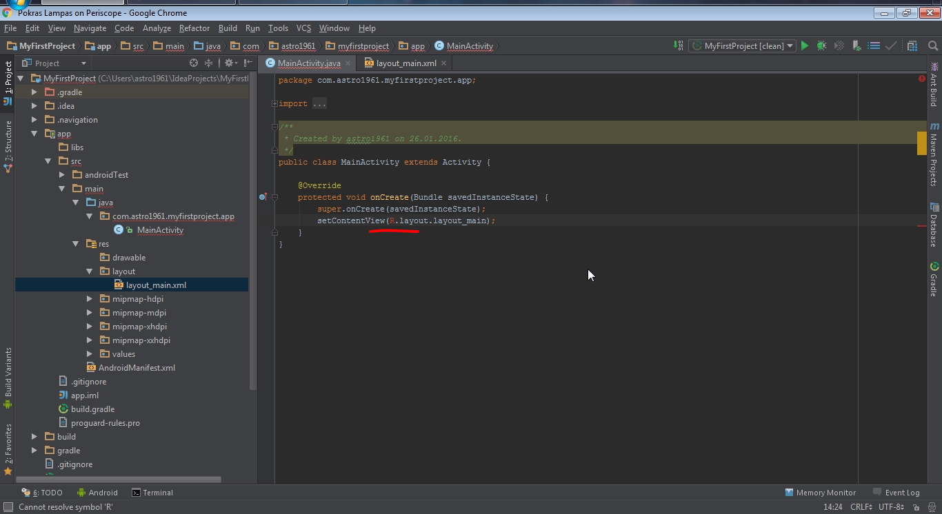The image size is (942, 514).
Task: Open the Android tool window
Action: click(97, 493)
